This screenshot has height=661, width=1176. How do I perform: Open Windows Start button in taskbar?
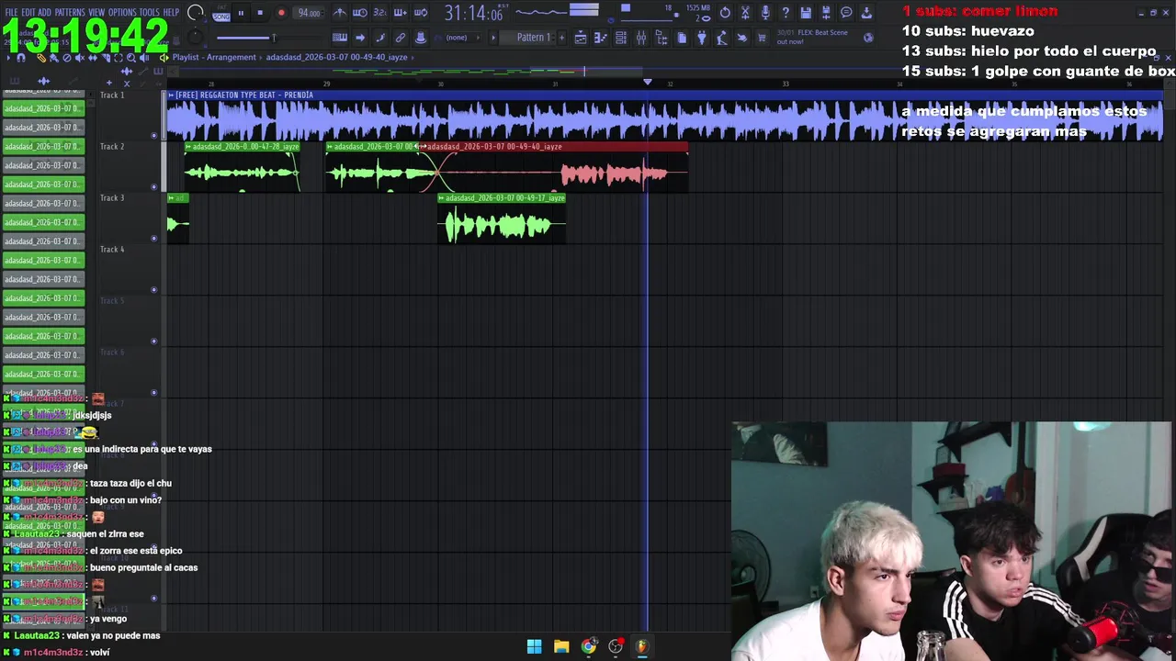(534, 646)
